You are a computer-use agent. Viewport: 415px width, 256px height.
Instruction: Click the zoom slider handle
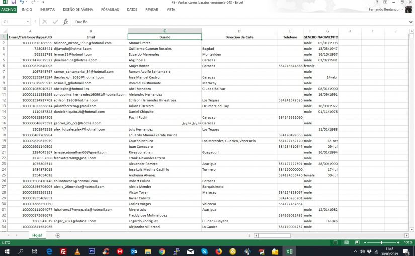pos(381,242)
